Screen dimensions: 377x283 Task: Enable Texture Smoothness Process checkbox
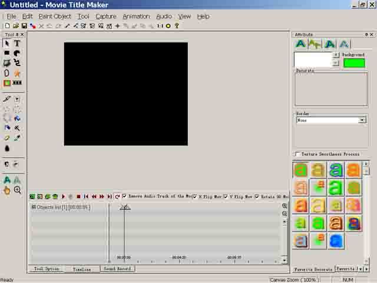[297, 154]
